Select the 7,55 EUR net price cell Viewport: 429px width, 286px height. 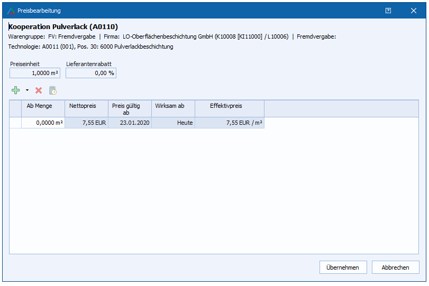point(86,123)
